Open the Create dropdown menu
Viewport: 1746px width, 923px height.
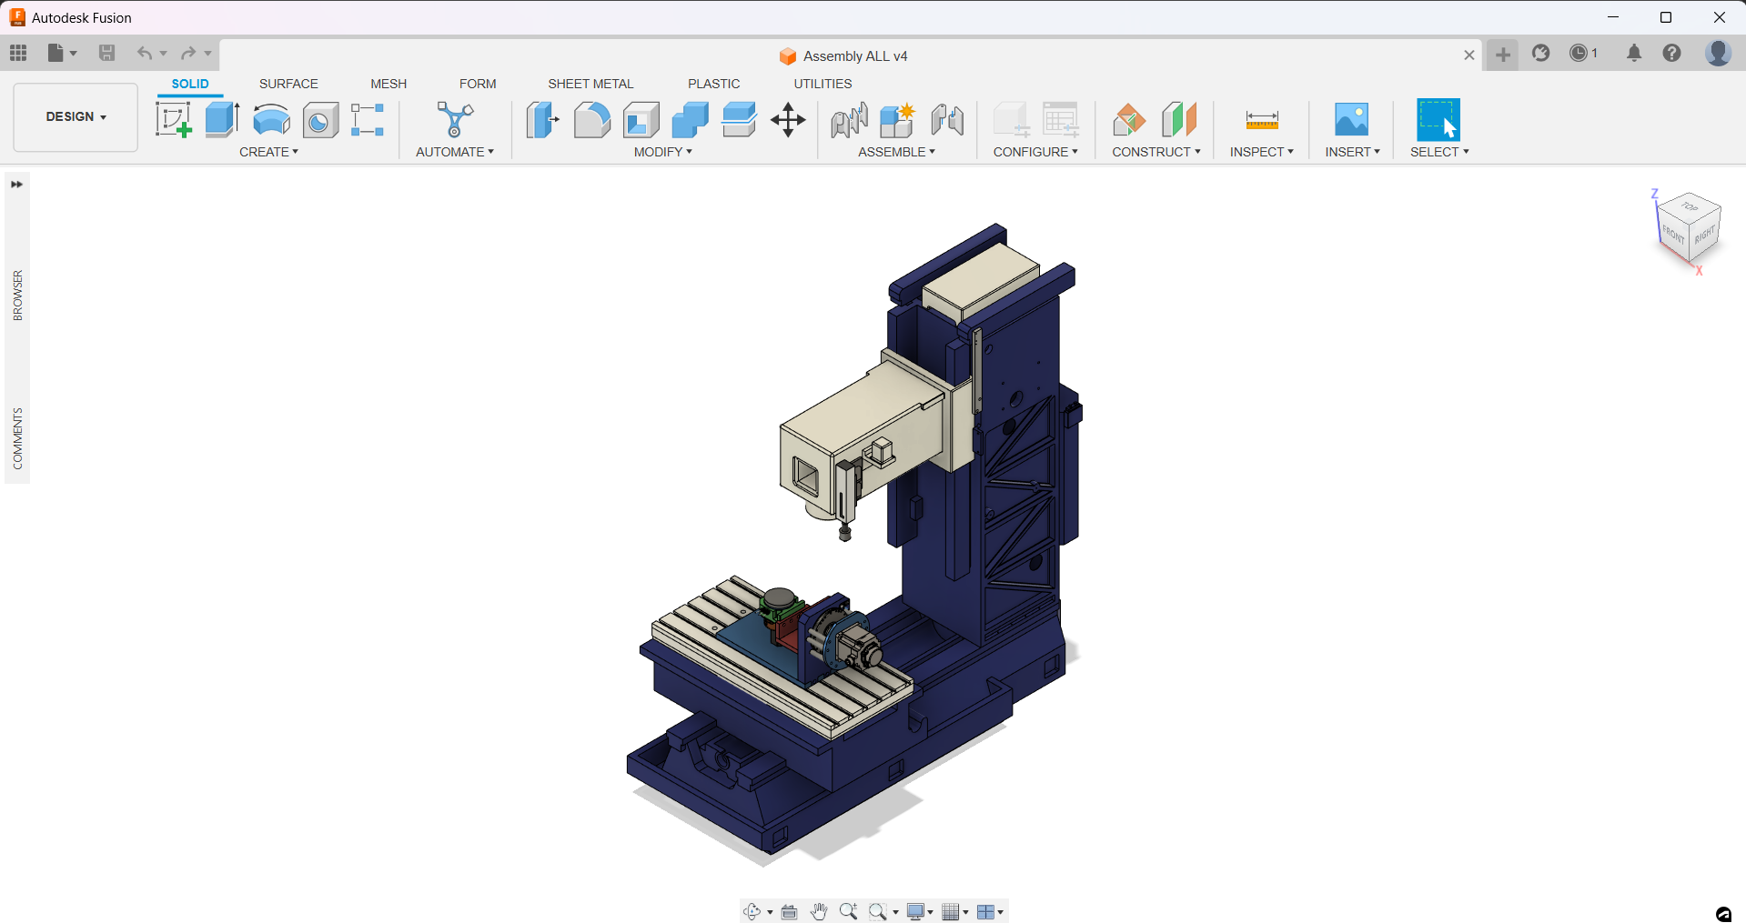click(x=269, y=152)
